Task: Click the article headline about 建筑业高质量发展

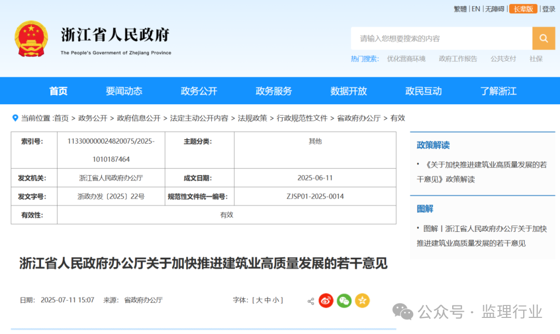Action: [x=203, y=263]
